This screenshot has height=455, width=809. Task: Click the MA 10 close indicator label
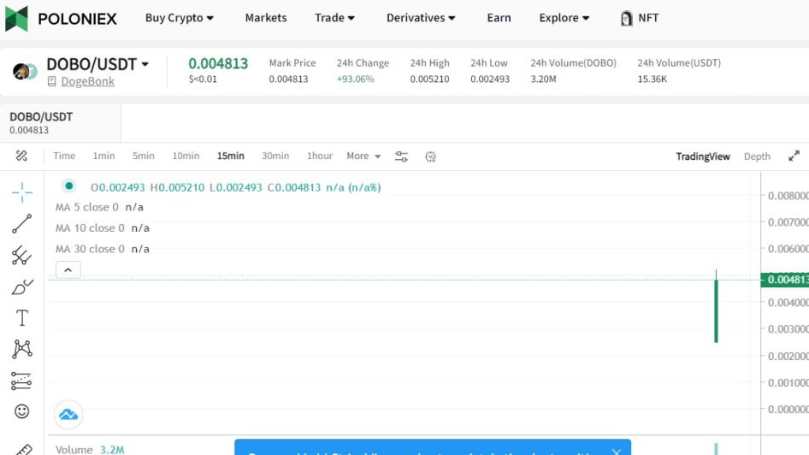(90, 228)
